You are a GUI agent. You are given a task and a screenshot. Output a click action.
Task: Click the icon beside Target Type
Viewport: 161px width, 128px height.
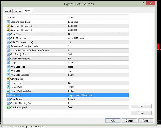(x=8, y=83)
